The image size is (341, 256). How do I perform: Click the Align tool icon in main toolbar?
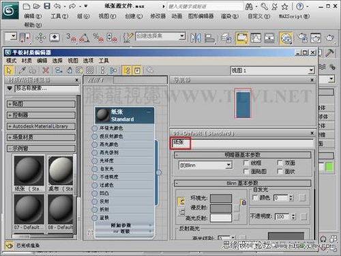(x=209, y=38)
